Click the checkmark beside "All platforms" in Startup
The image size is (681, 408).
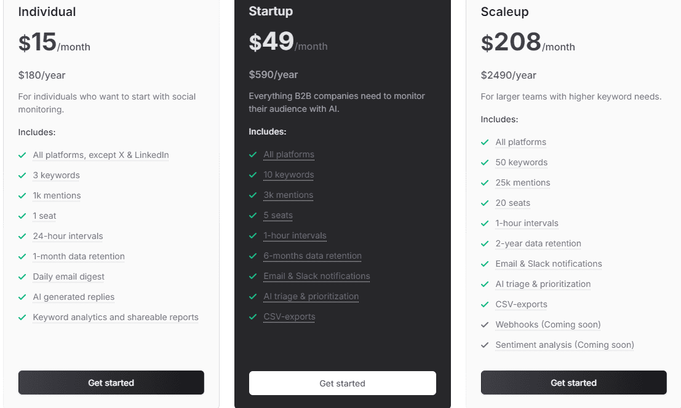click(x=252, y=155)
